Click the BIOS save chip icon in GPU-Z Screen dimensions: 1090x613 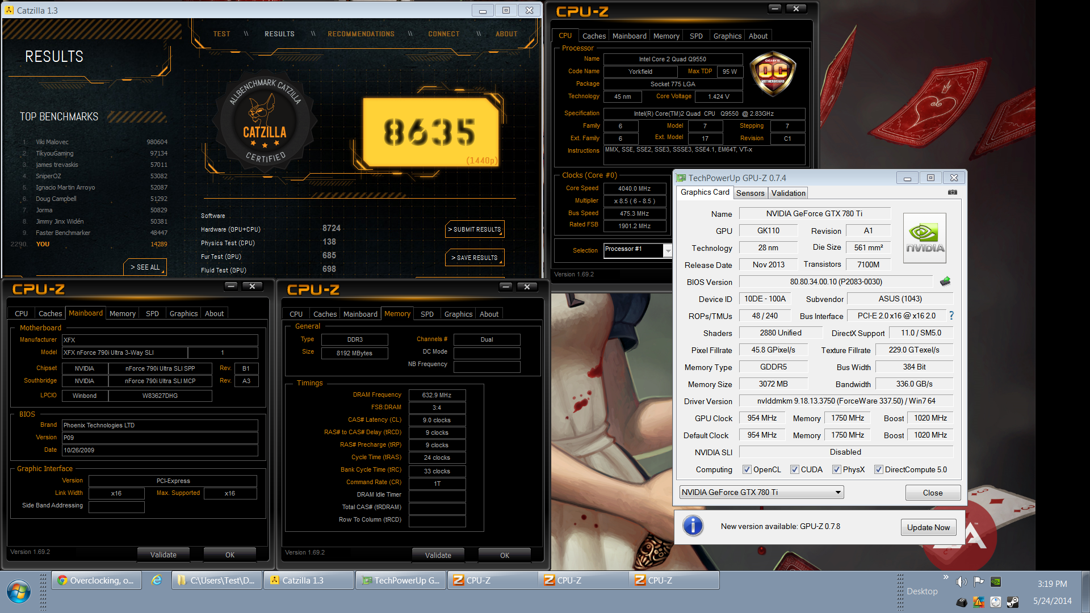click(945, 282)
